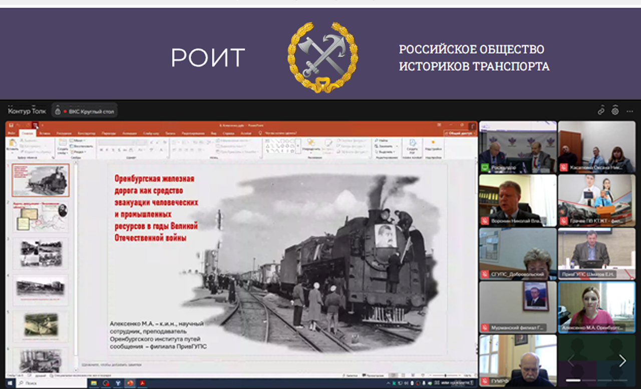This screenshot has height=389, width=641.
Task: Adjust the slide zoom slider
Action: click(446, 375)
